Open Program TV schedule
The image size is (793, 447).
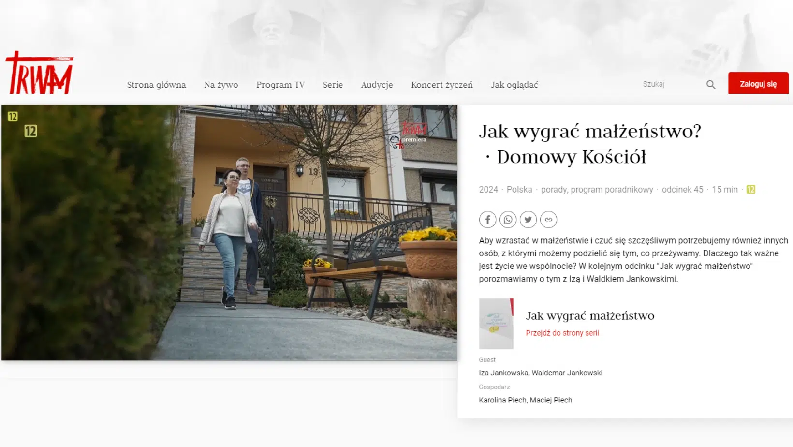(x=280, y=85)
